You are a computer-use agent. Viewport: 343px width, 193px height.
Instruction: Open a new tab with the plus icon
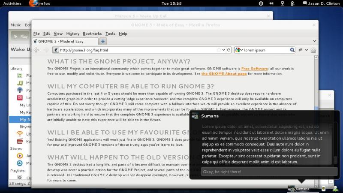[103, 41]
